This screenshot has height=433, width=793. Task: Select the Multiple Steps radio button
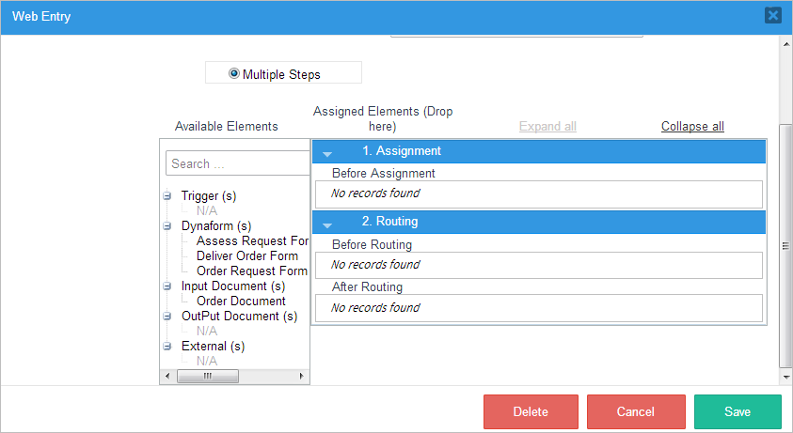pos(234,73)
